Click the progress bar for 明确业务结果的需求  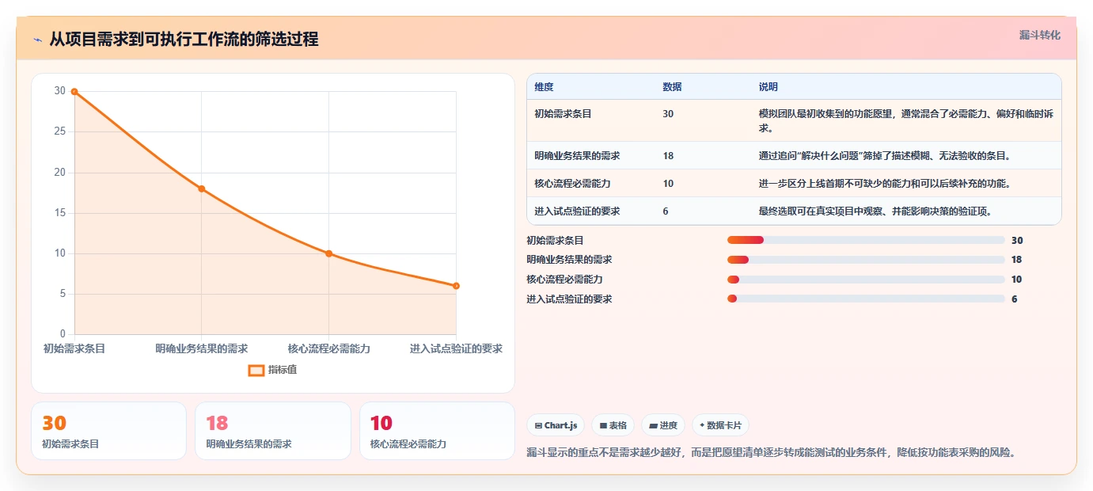[x=866, y=260]
